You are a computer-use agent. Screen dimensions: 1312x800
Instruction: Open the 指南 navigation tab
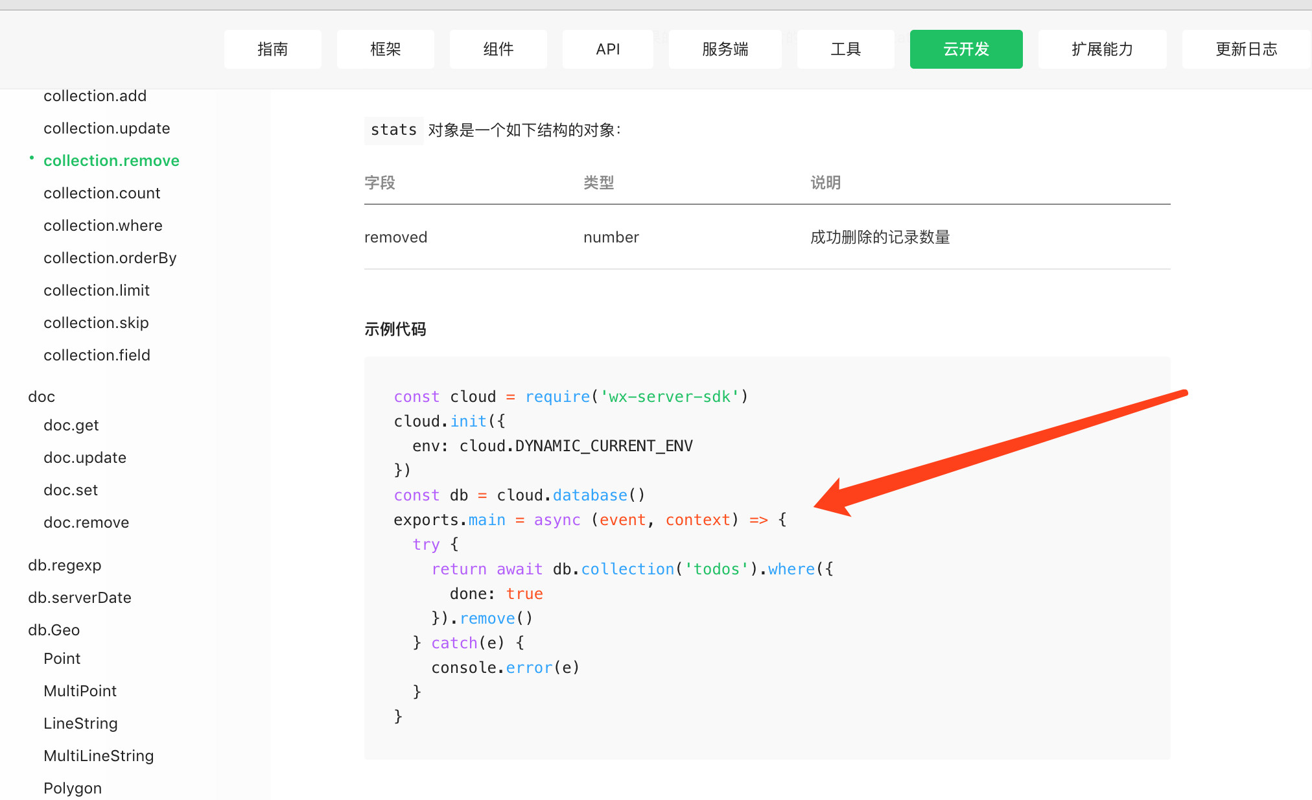coord(272,49)
